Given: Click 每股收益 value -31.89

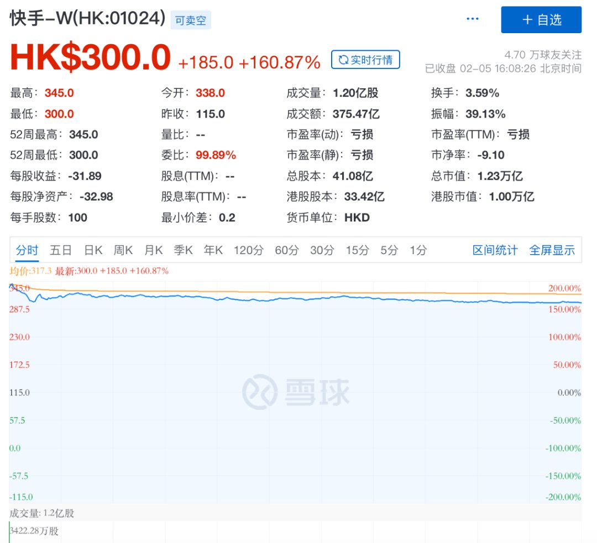Looking at the screenshot, I should point(85,176).
